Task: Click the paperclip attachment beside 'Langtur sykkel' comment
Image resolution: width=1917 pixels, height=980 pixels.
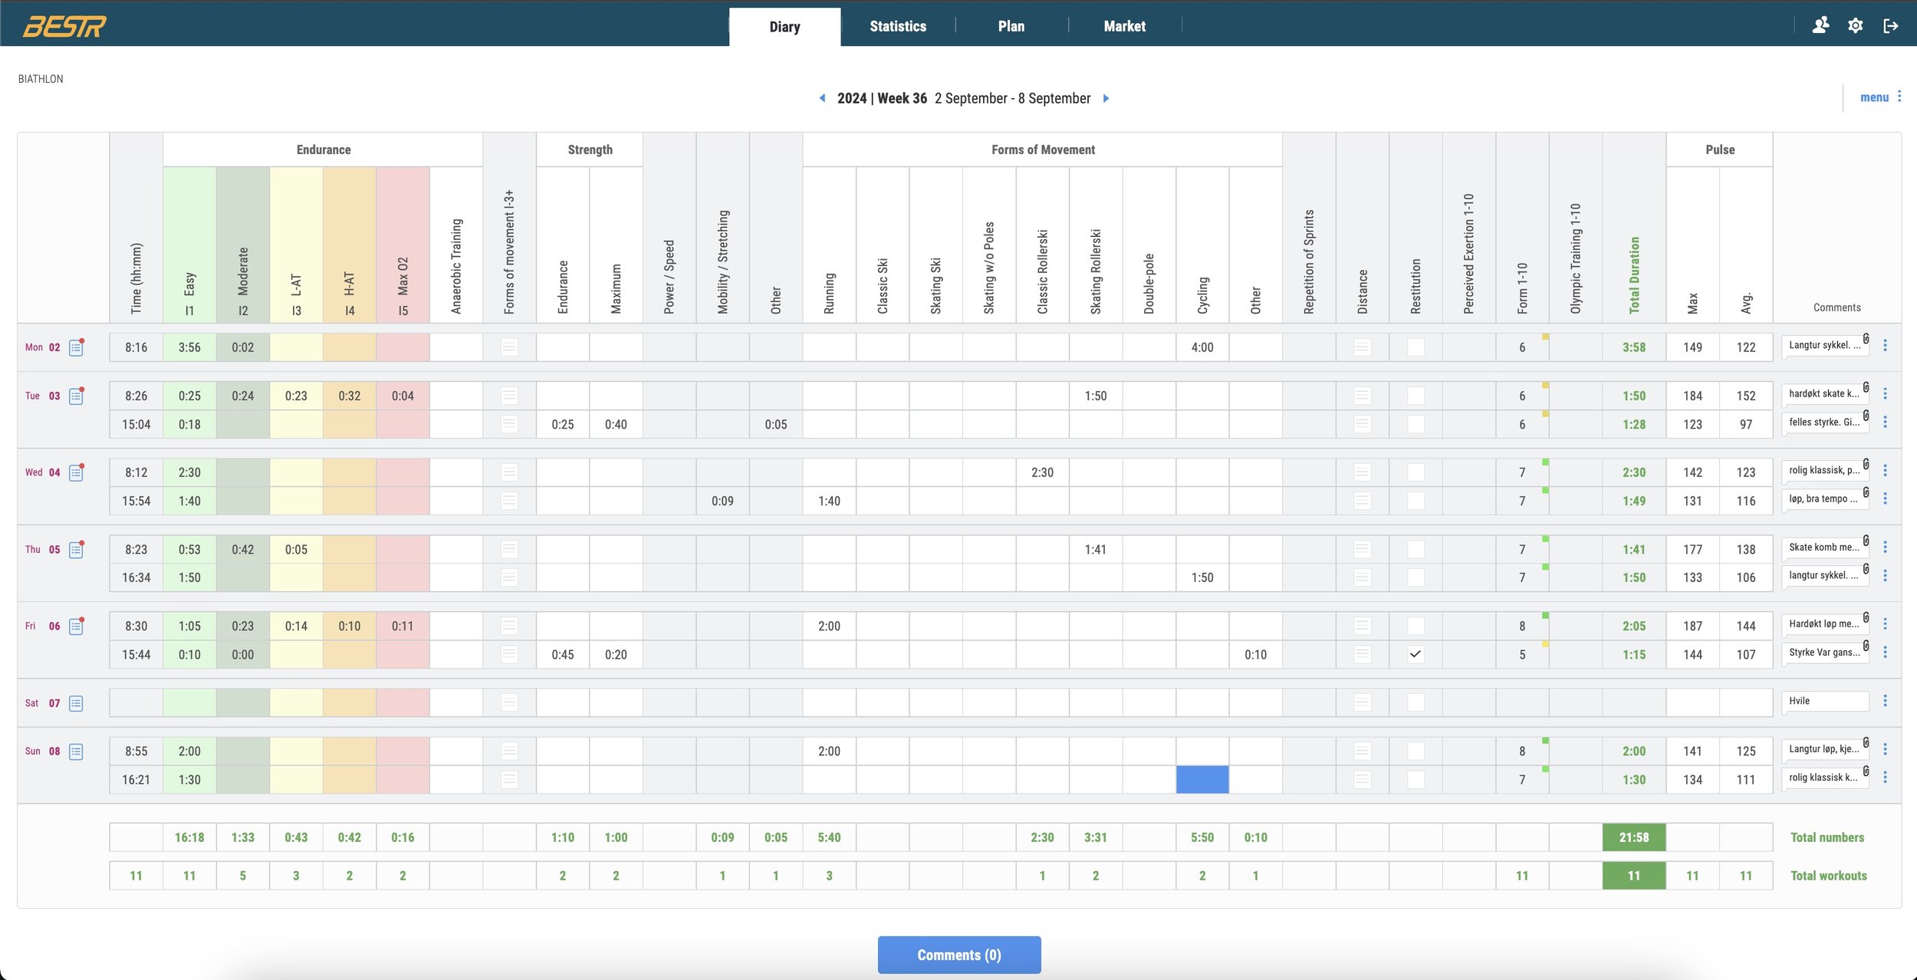Action: [x=1864, y=340]
